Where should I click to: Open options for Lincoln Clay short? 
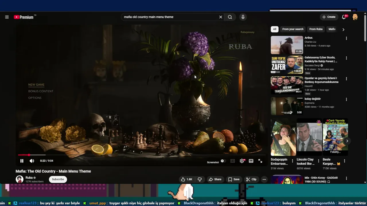[x=319, y=161]
